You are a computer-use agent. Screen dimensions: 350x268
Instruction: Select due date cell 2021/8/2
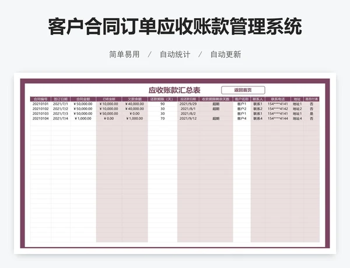pos(188,114)
